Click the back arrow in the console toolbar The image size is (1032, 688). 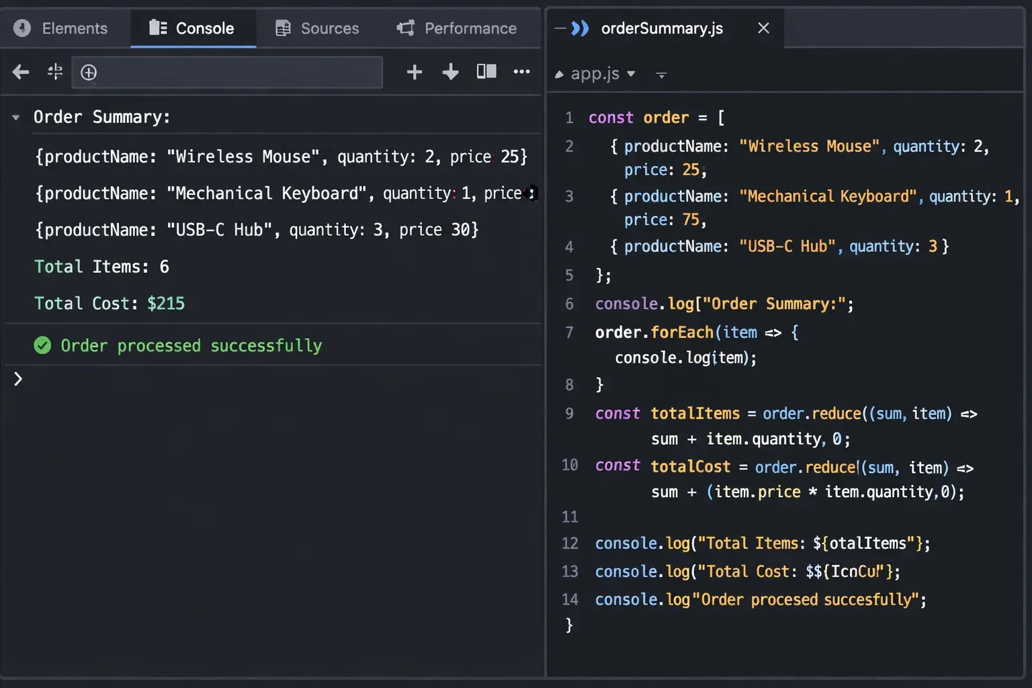click(x=21, y=72)
